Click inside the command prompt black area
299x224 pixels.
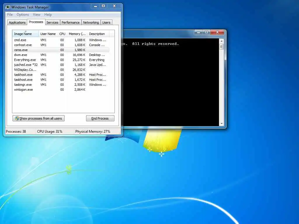pos(171,82)
